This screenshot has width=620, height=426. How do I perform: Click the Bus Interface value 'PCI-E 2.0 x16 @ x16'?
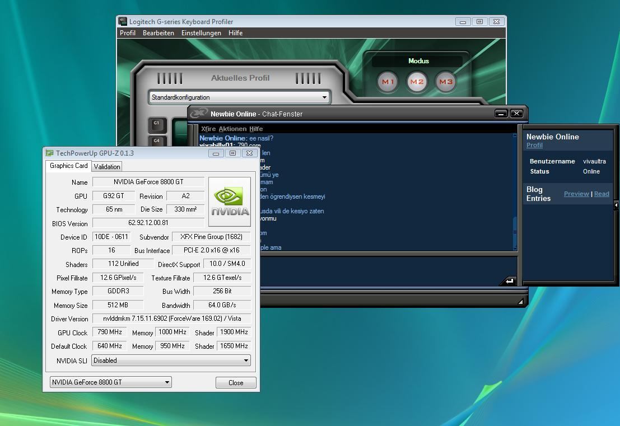(212, 250)
